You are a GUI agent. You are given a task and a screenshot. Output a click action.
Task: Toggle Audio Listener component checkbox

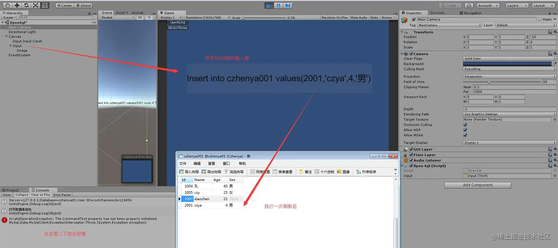coord(411,160)
